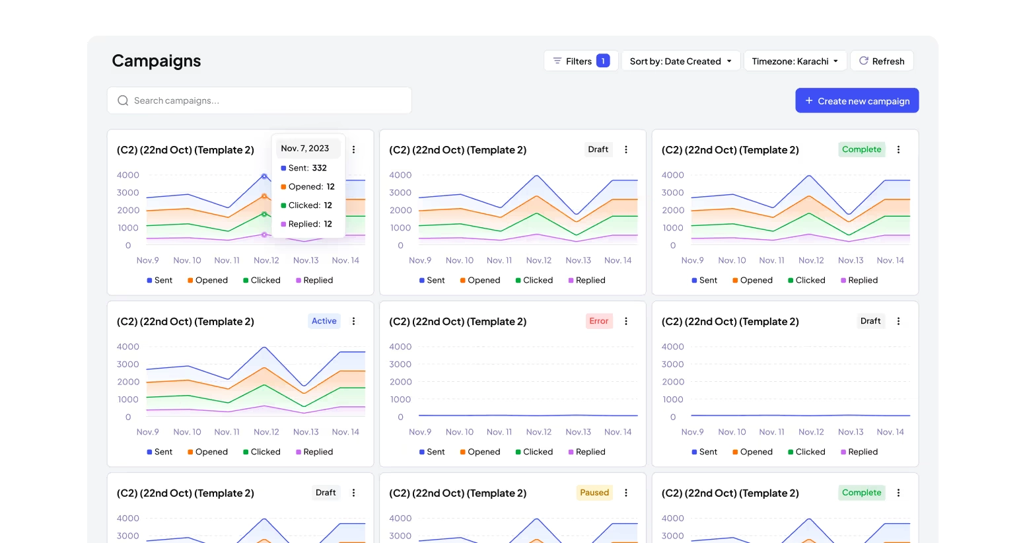The height and width of the screenshot is (543, 1025).
Task: Toggle the Replied legend on the Error card
Action: point(586,452)
